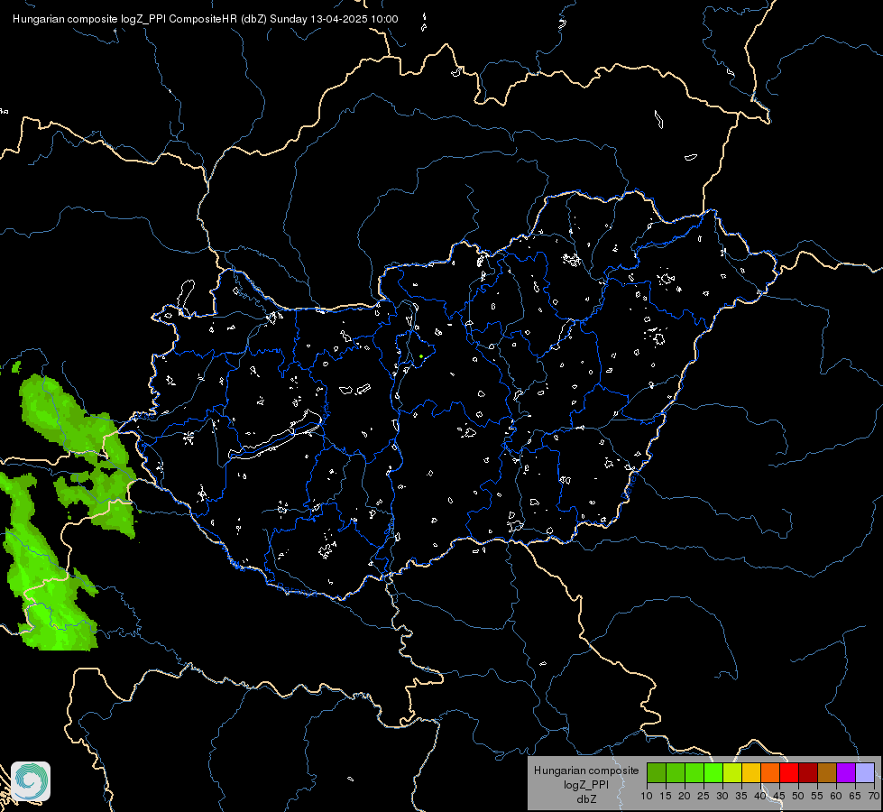The image size is (883, 812).
Task: Select the 30-35 dBZ yellow-green swatch
Action: click(732, 773)
